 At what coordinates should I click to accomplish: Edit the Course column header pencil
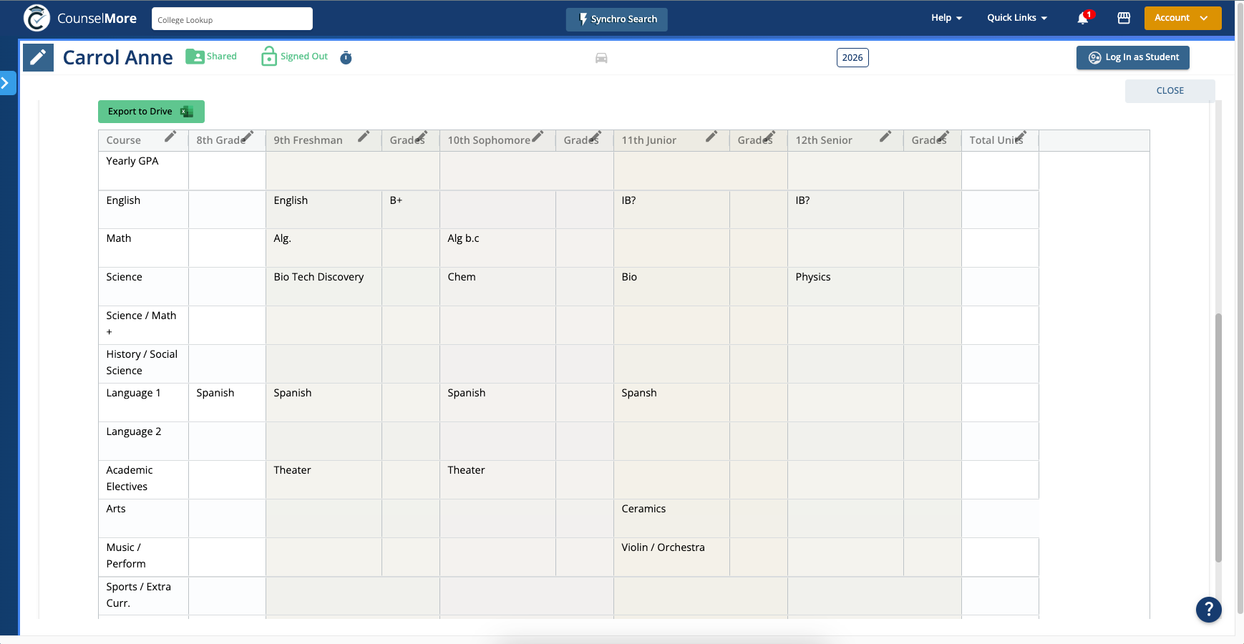click(x=170, y=136)
